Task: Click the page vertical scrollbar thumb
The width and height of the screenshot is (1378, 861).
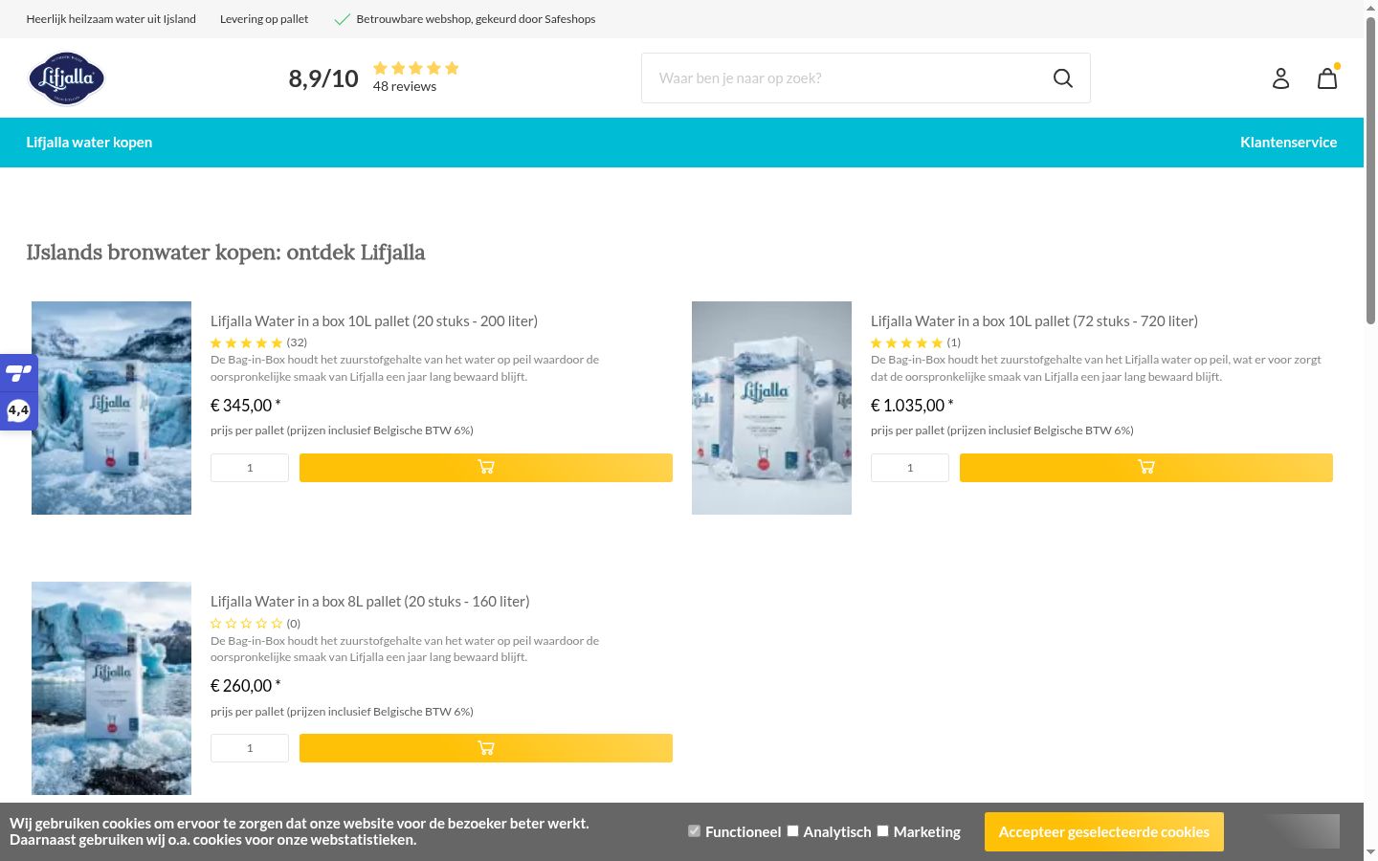Action: (1370, 170)
